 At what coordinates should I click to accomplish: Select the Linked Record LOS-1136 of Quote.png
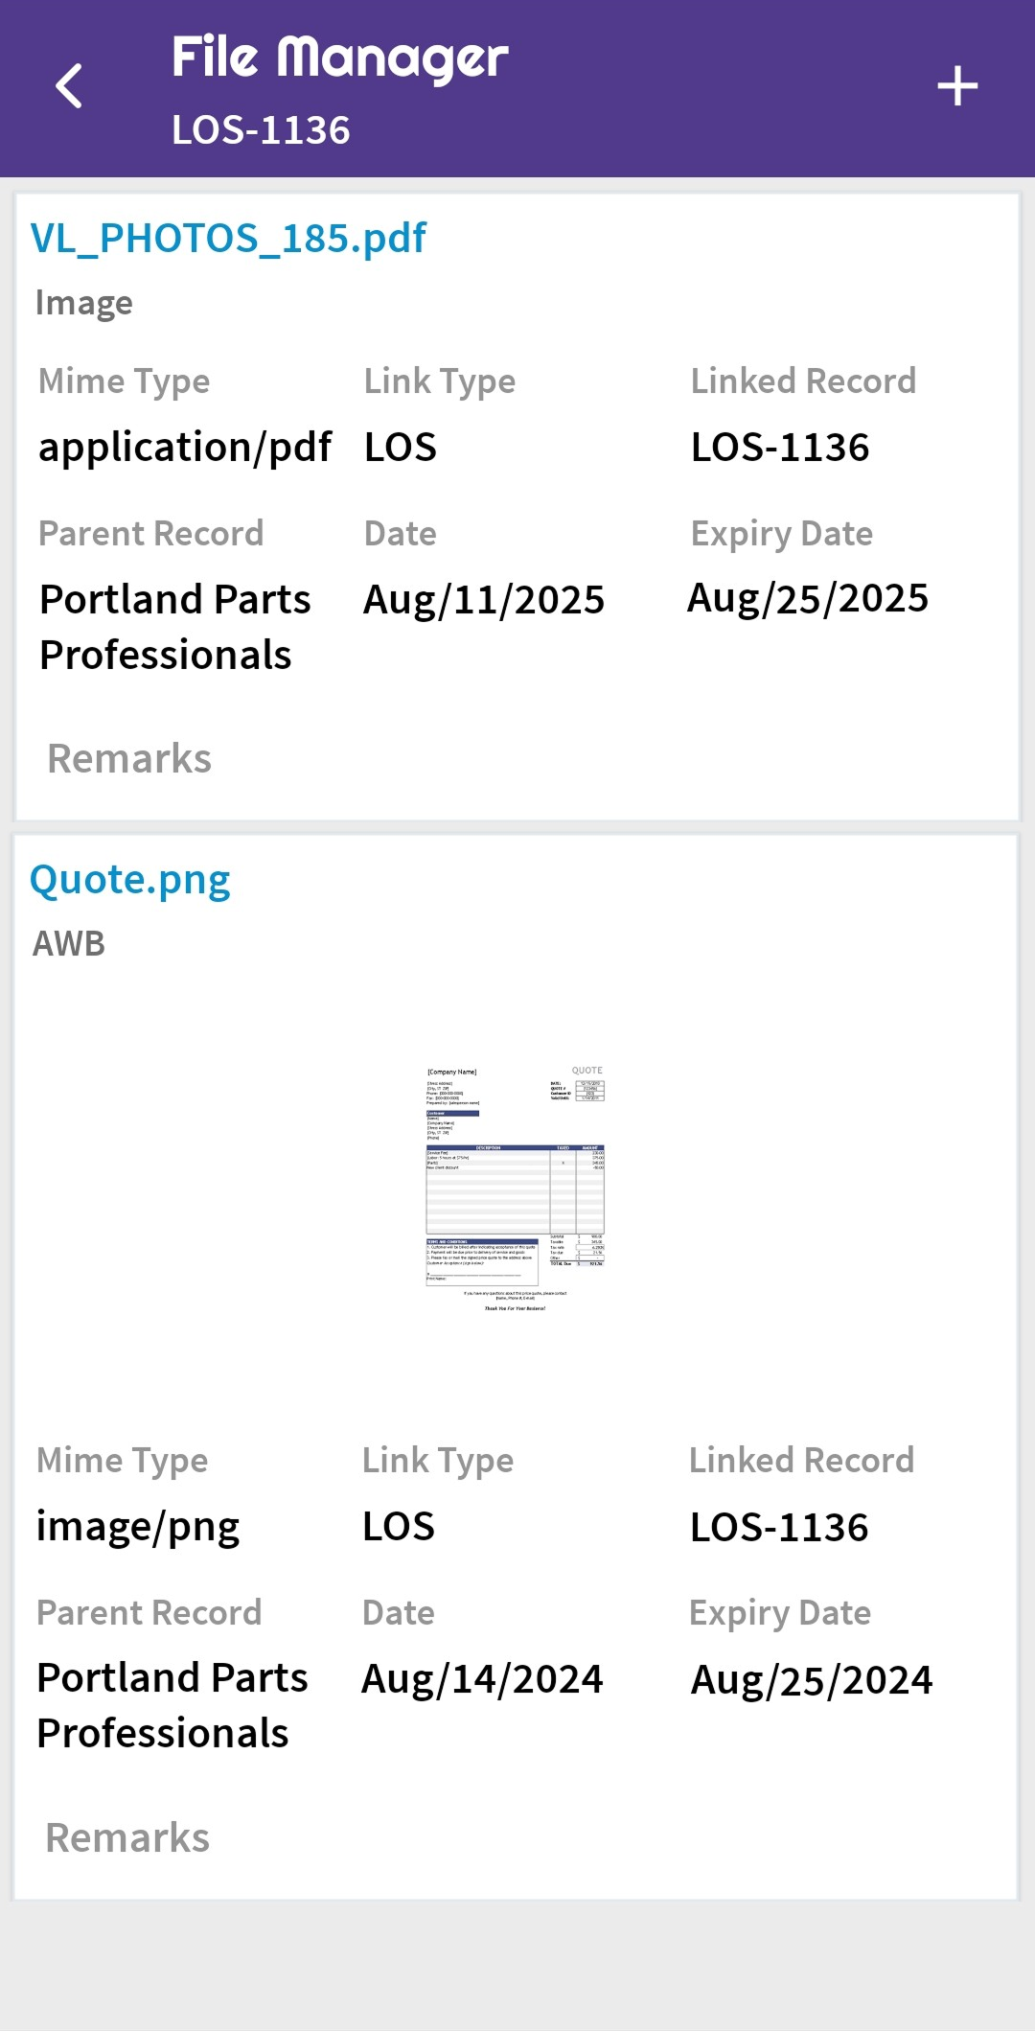(779, 1528)
